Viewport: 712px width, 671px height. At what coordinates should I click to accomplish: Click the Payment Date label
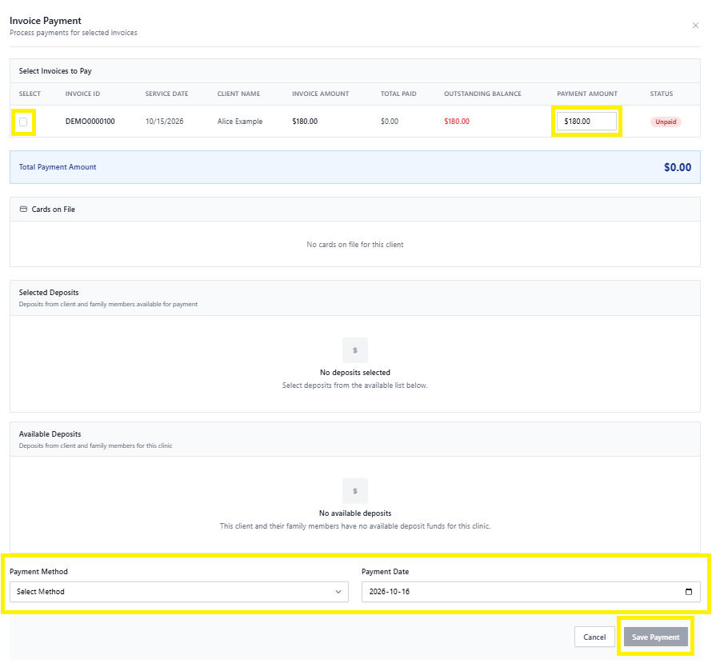[x=385, y=572]
